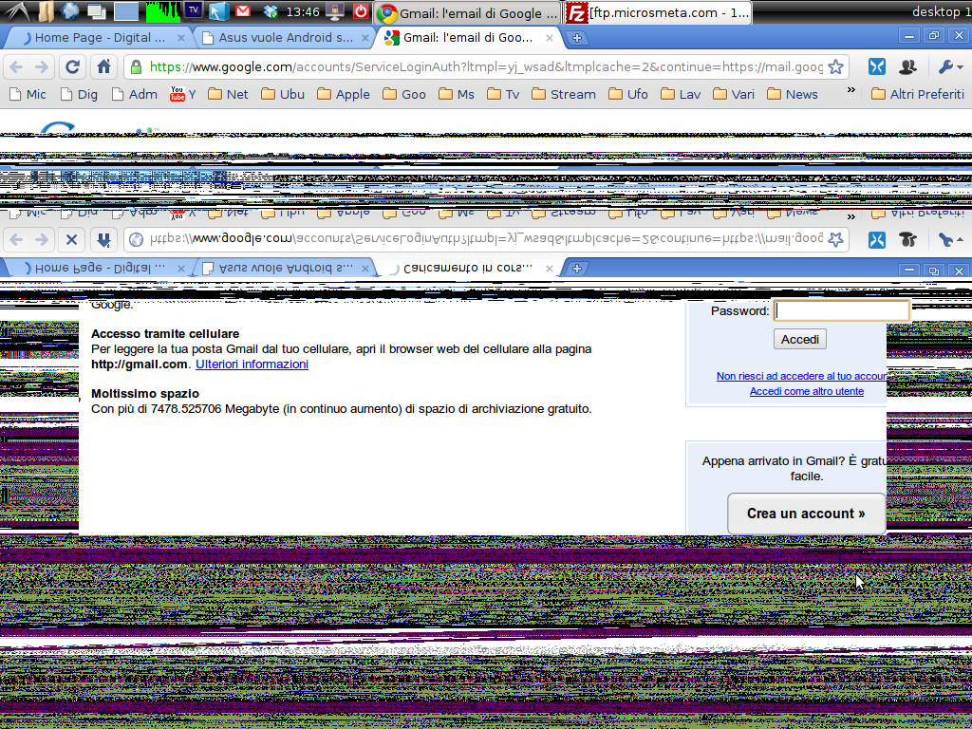Viewport: 972px width, 729px height.
Task: Switch to the FileZilla ftp.microsmeta.com taskbar window
Action: pos(659,12)
